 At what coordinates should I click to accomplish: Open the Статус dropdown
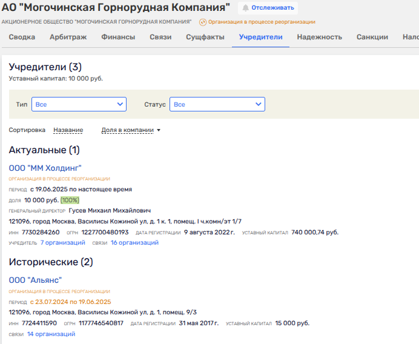pyautogui.click(x=217, y=104)
